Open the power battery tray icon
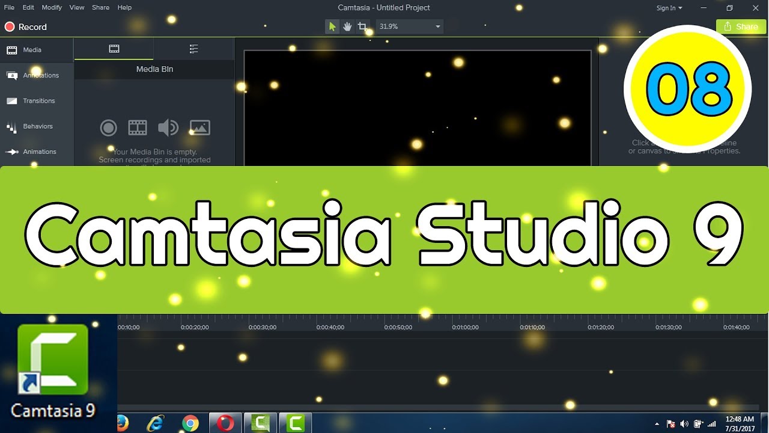This screenshot has width=769, height=433. 698,424
